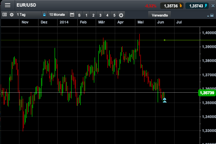The width and height of the screenshot is (216, 144).
Task: Click the Jul label on time axis
Action: point(179,22)
